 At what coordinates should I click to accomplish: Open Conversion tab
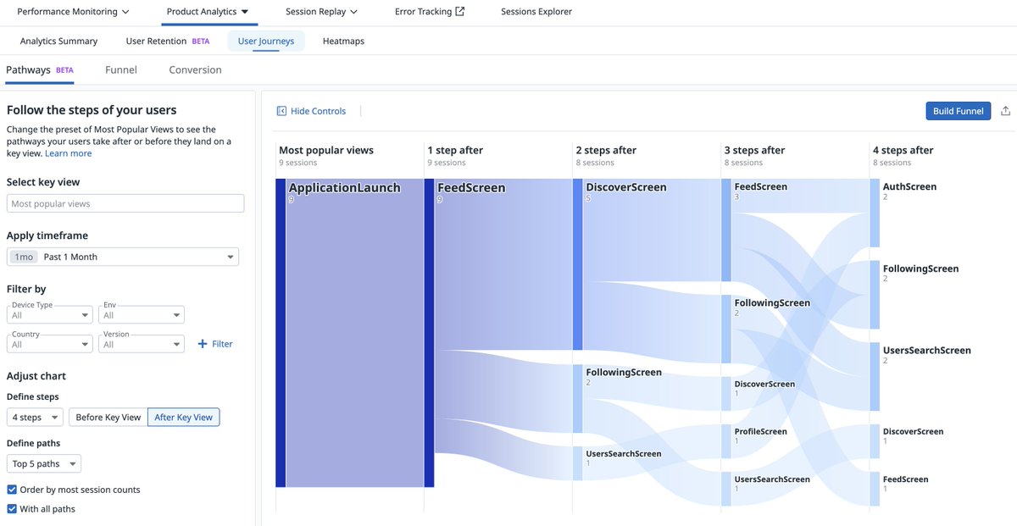(195, 70)
